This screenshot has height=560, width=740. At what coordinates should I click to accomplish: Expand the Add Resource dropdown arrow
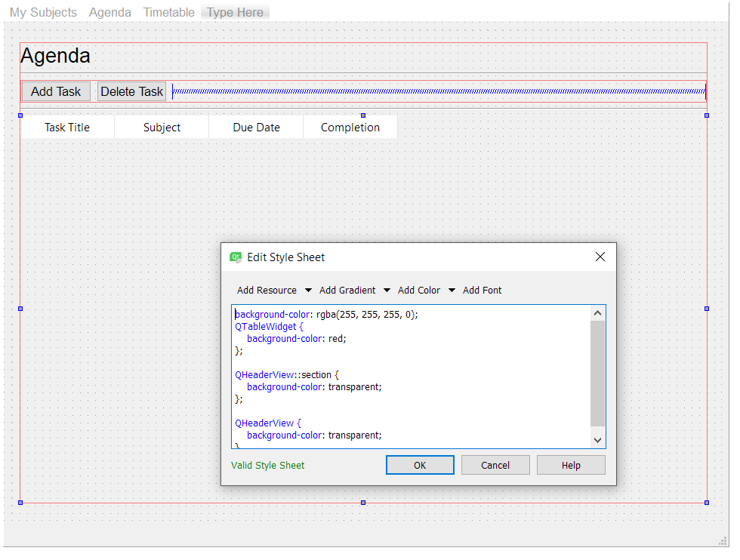click(x=308, y=290)
